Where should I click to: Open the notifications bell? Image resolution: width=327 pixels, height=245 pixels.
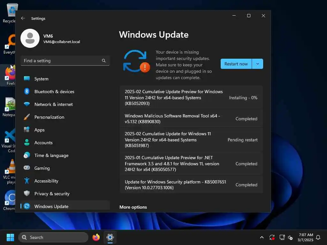coord(318,237)
